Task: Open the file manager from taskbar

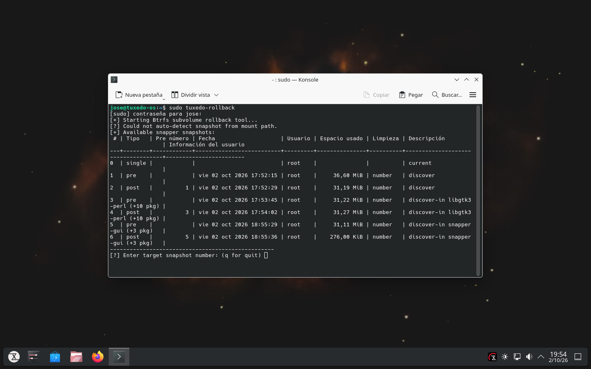Action: coord(76,357)
